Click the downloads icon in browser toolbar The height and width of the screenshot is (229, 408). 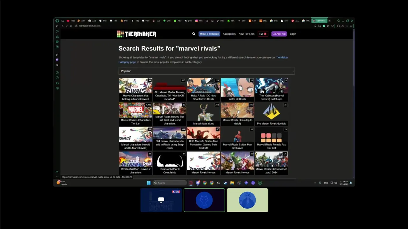pos(347,26)
